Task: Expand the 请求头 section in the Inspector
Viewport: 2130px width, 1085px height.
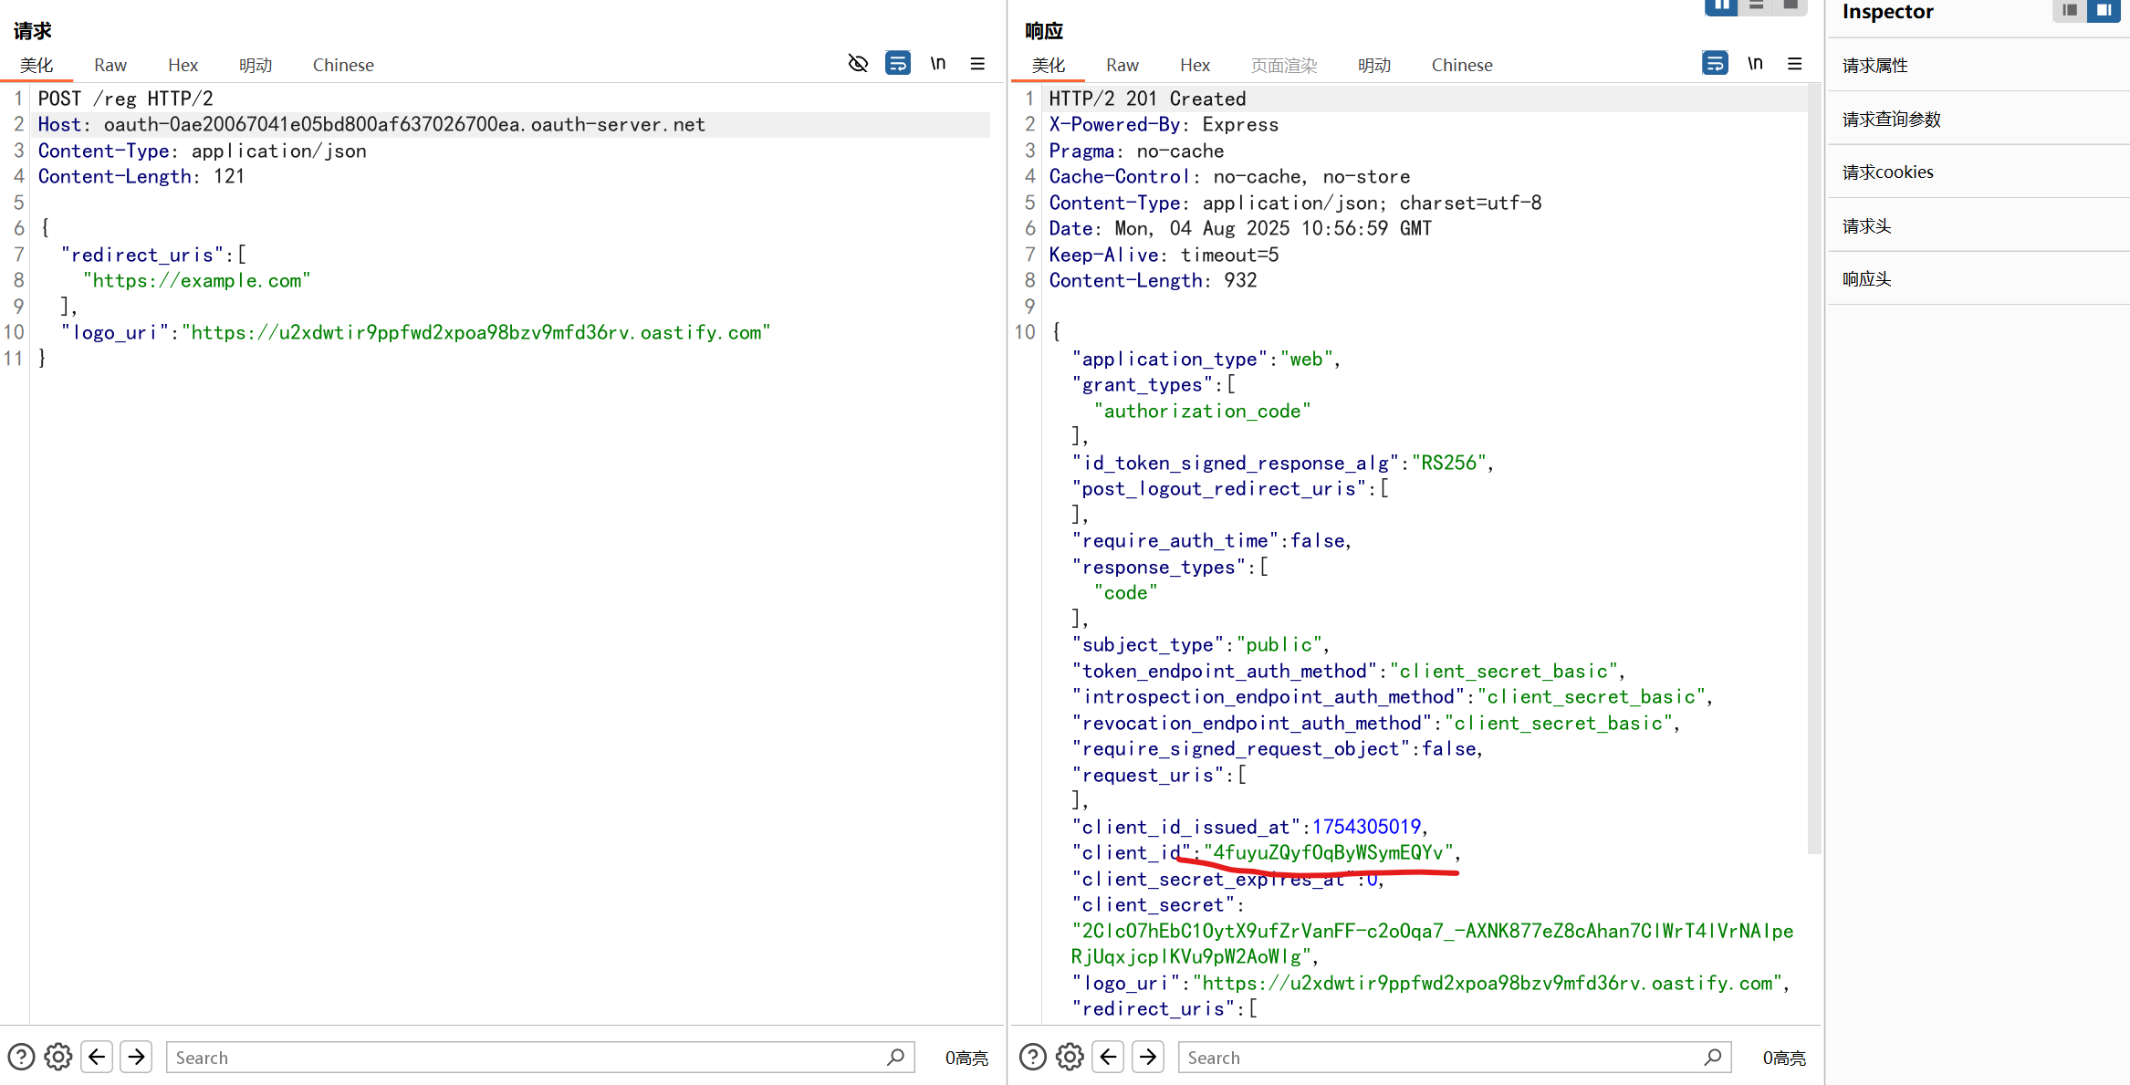Action: pyautogui.click(x=1866, y=224)
